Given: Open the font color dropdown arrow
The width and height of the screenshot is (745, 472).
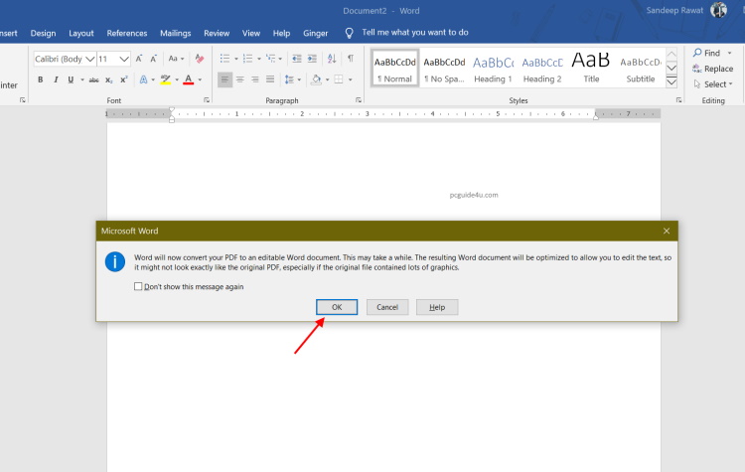Looking at the screenshot, I should click(x=200, y=79).
